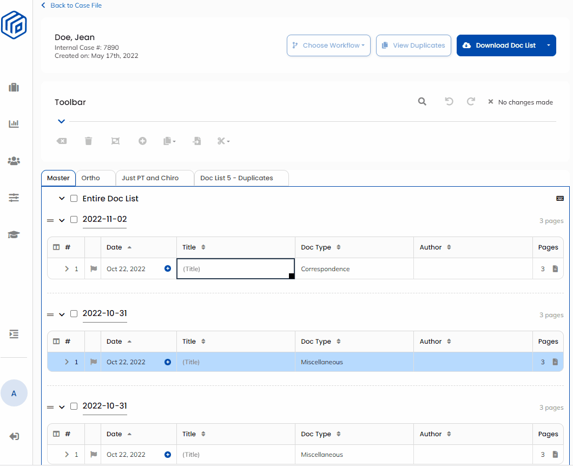
Task: Click the search magnifier icon in Toolbar
Action: (x=422, y=102)
